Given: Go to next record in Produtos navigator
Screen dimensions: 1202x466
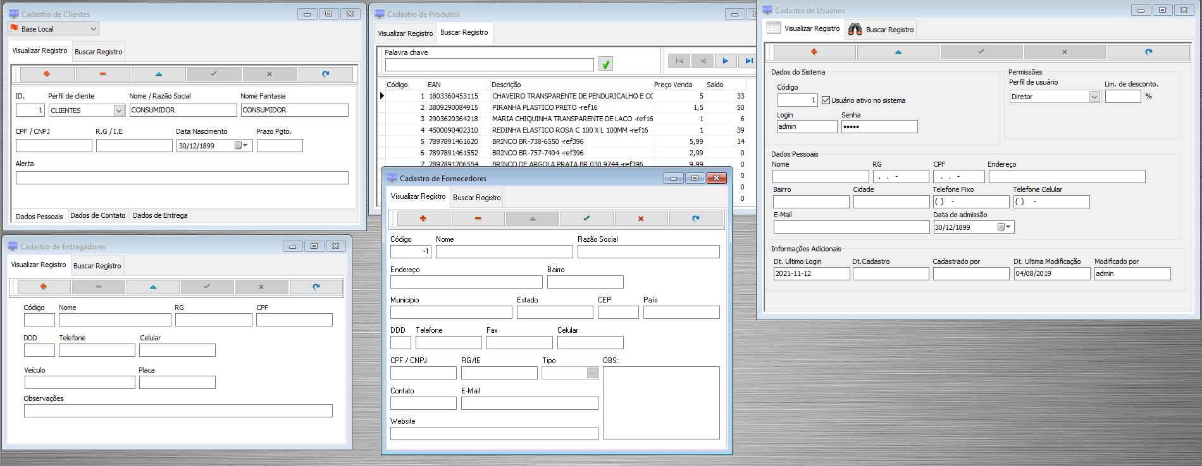Looking at the screenshot, I should tap(726, 61).
